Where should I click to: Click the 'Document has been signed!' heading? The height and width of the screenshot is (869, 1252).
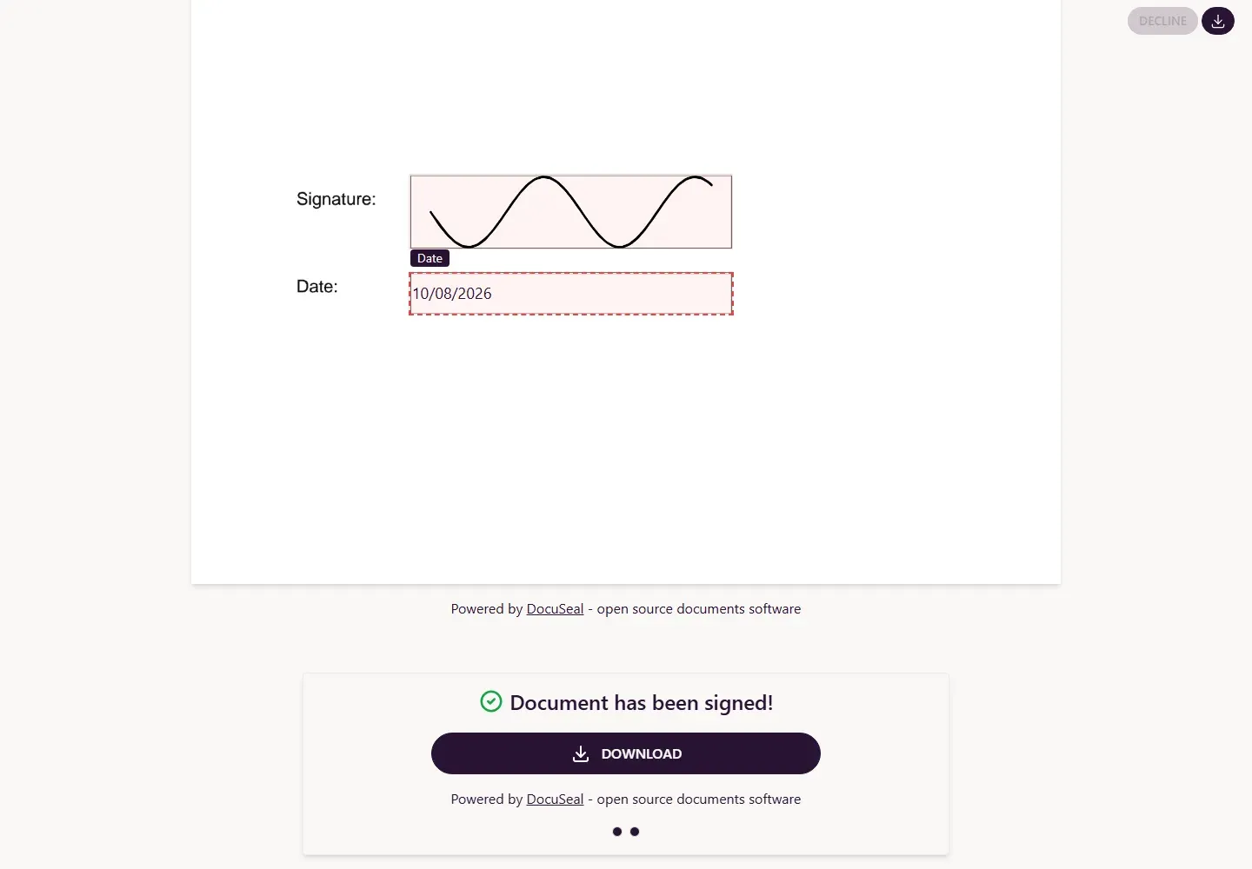pyautogui.click(x=642, y=702)
